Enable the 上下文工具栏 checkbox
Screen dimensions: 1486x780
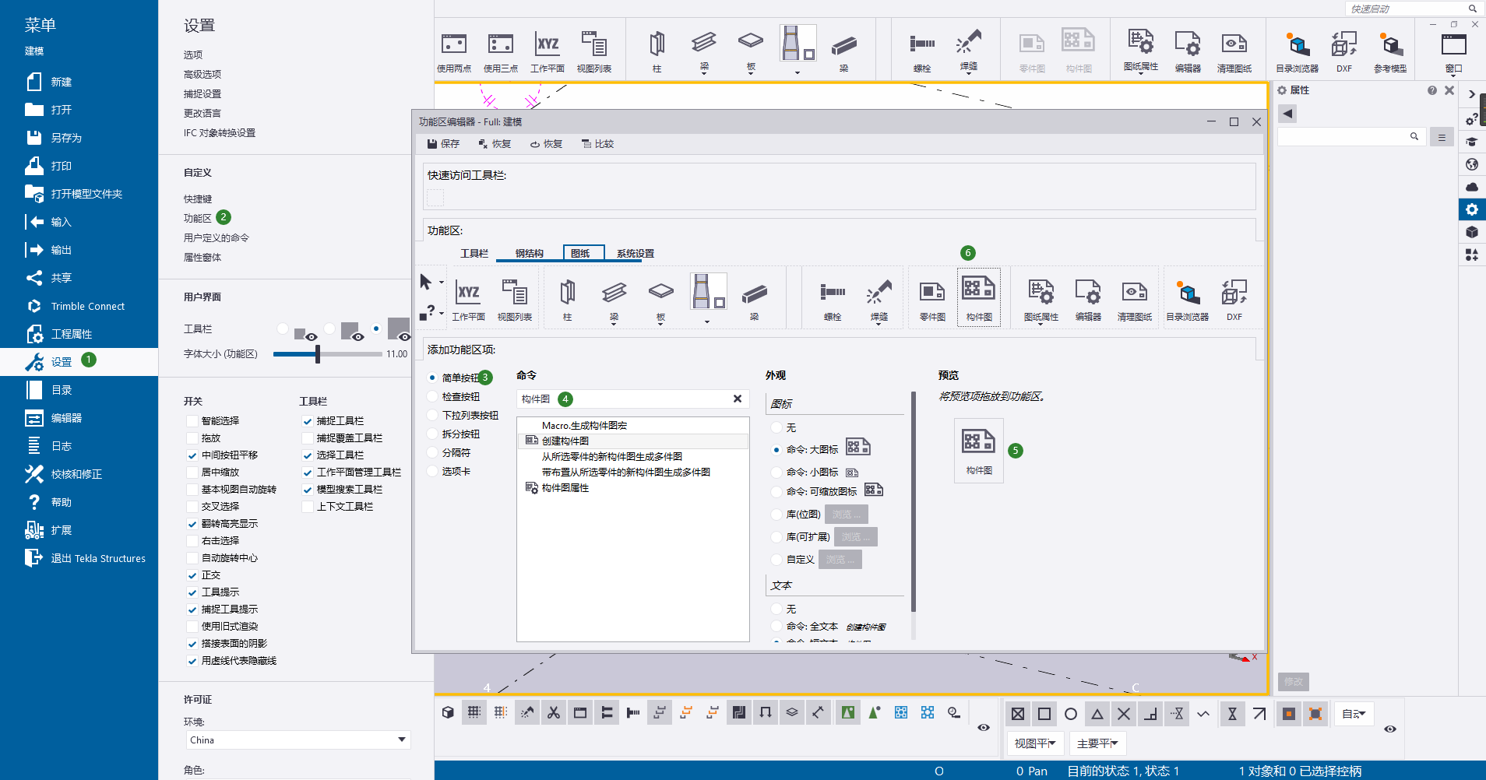[x=308, y=507]
